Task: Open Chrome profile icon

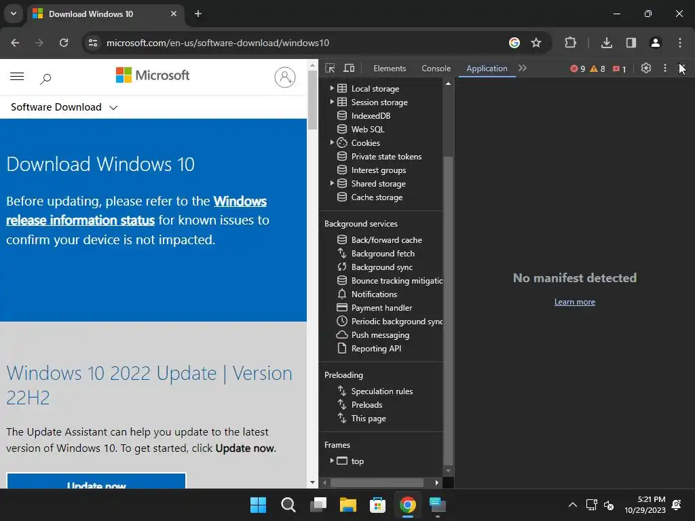Action: tap(655, 43)
